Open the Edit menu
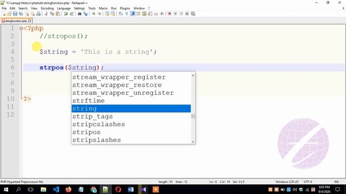 (x=12, y=9)
